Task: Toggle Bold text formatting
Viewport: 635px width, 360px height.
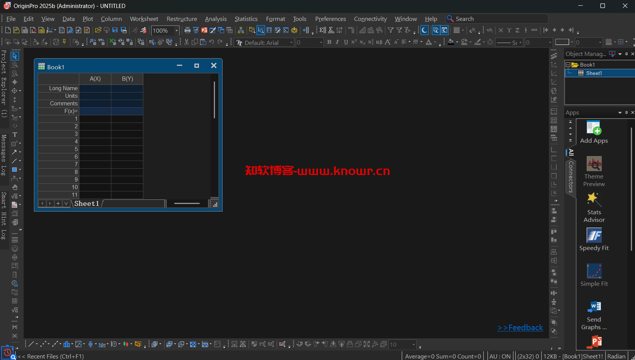Action: click(329, 42)
